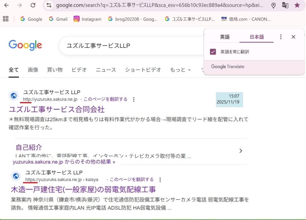Switch to the 画像 search tab
This screenshot has height=220, width=306.
tap(33, 70)
